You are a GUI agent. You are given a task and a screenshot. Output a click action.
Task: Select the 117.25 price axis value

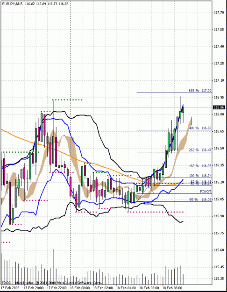[x=219, y=64]
